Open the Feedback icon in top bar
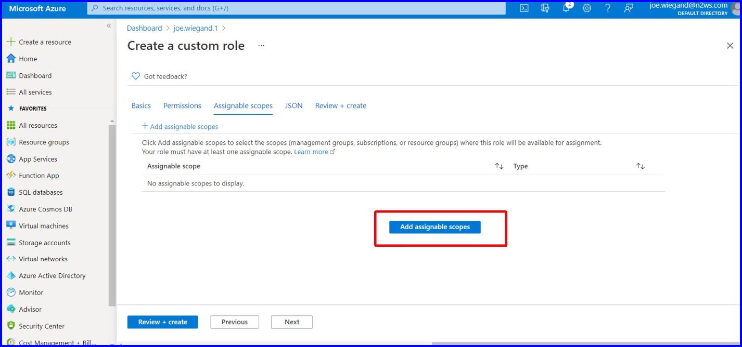The image size is (742, 347). tap(629, 8)
